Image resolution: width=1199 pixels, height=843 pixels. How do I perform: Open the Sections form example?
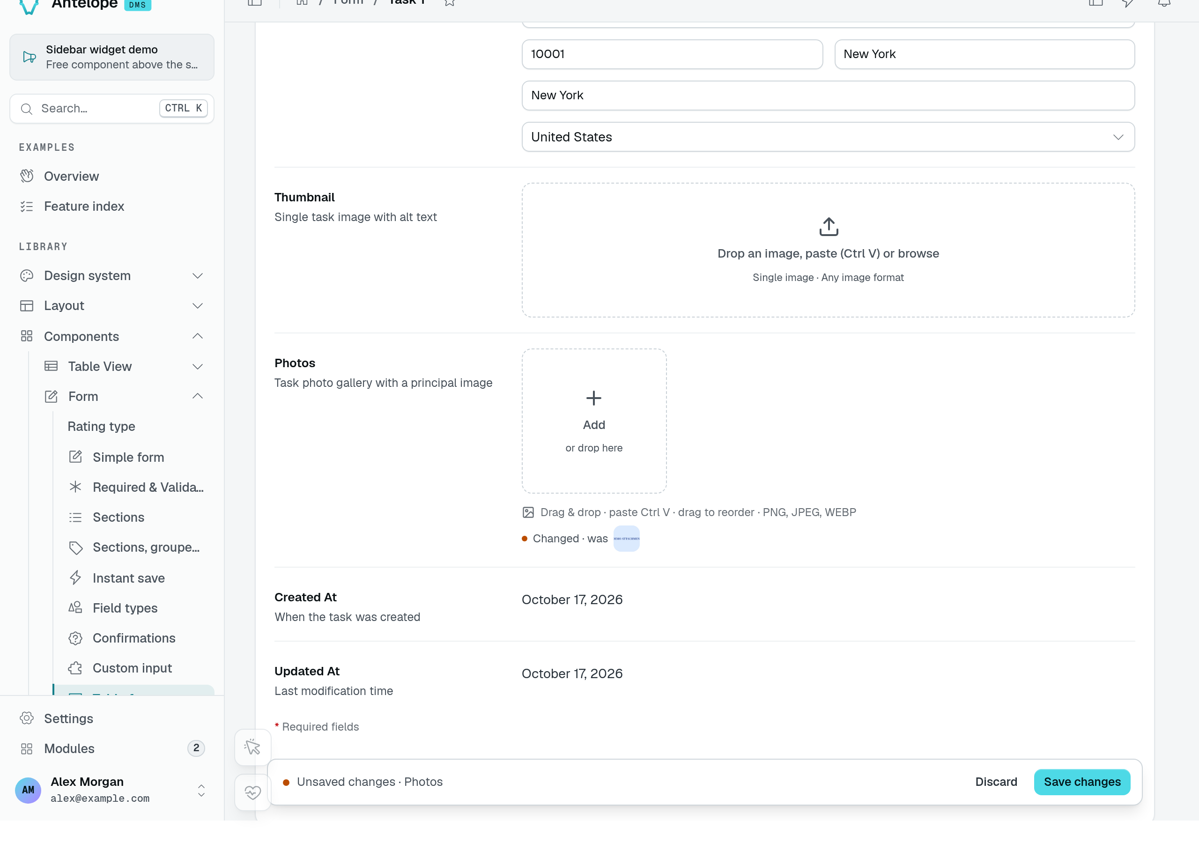(136, 517)
